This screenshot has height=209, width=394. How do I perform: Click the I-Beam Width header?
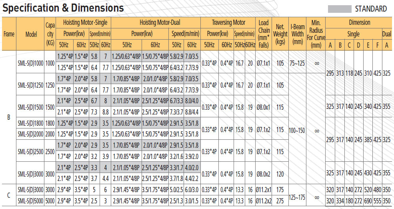(x=297, y=34)
